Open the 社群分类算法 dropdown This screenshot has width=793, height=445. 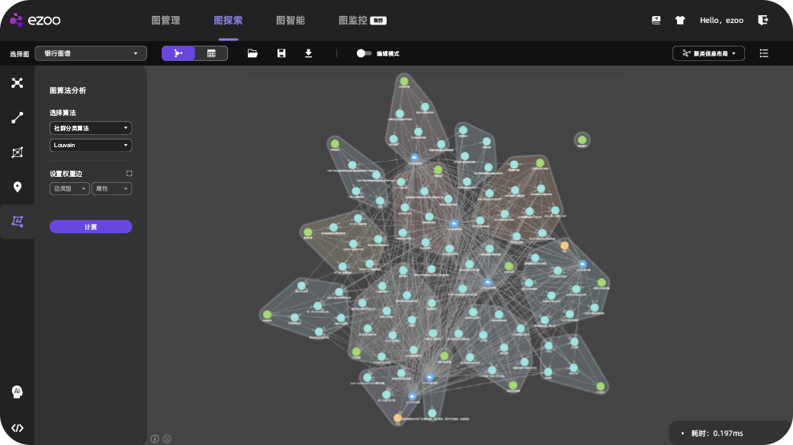coord(91,128)
